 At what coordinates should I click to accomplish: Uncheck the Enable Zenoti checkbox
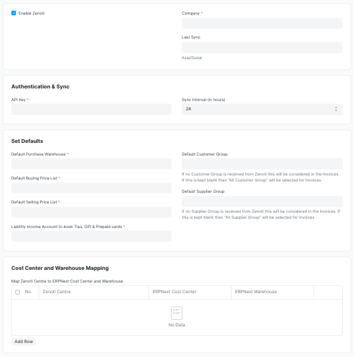tap(14, 13)
